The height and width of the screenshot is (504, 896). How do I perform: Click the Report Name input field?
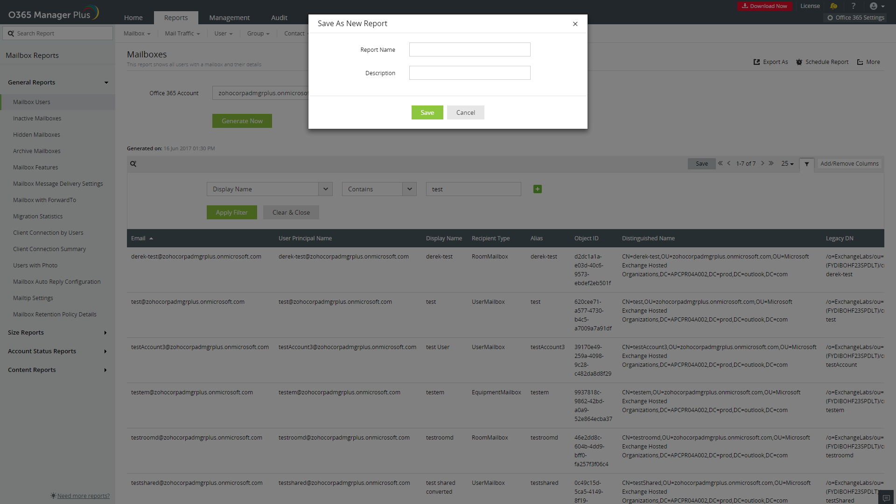[x=469, y=49]
